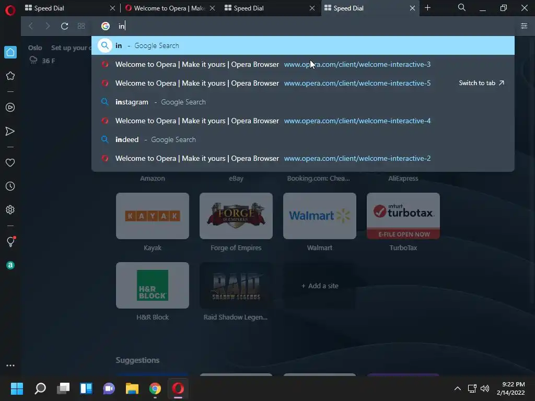Open the Opera main menu logo
Screen dimensions: 535x401
coord(10,10)
